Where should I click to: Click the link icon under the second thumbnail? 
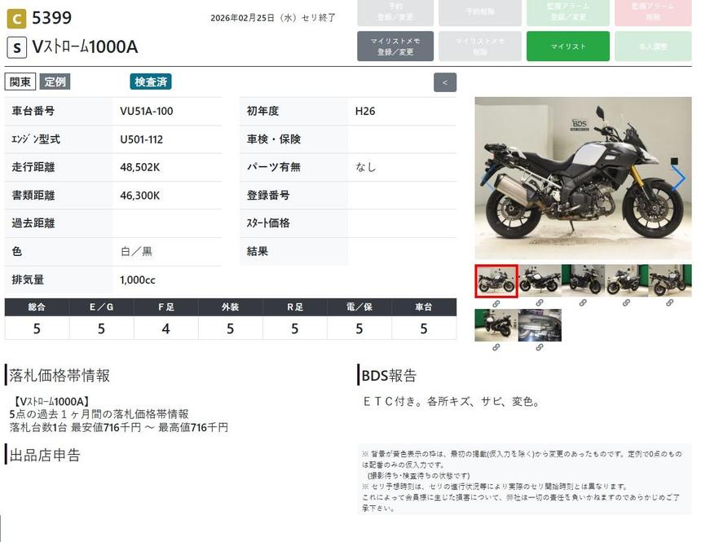click(540, 303)
